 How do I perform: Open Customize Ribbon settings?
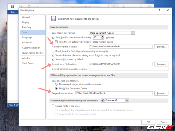tap(33, 48)
